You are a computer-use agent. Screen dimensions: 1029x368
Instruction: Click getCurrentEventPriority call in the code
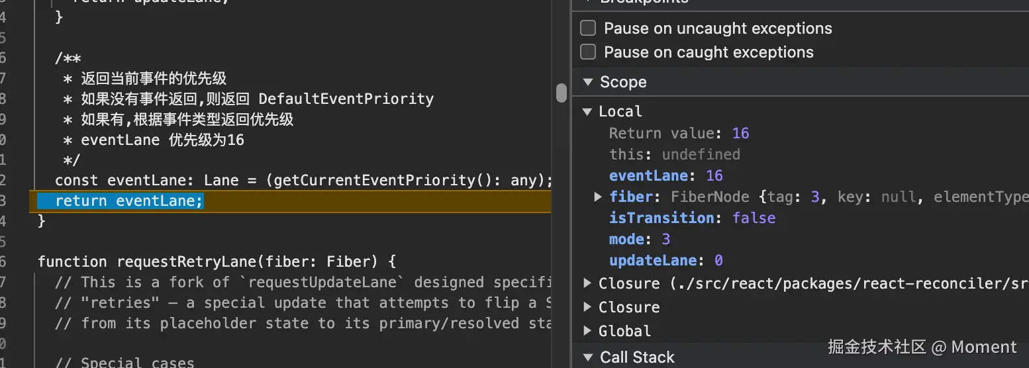point(374,180)
